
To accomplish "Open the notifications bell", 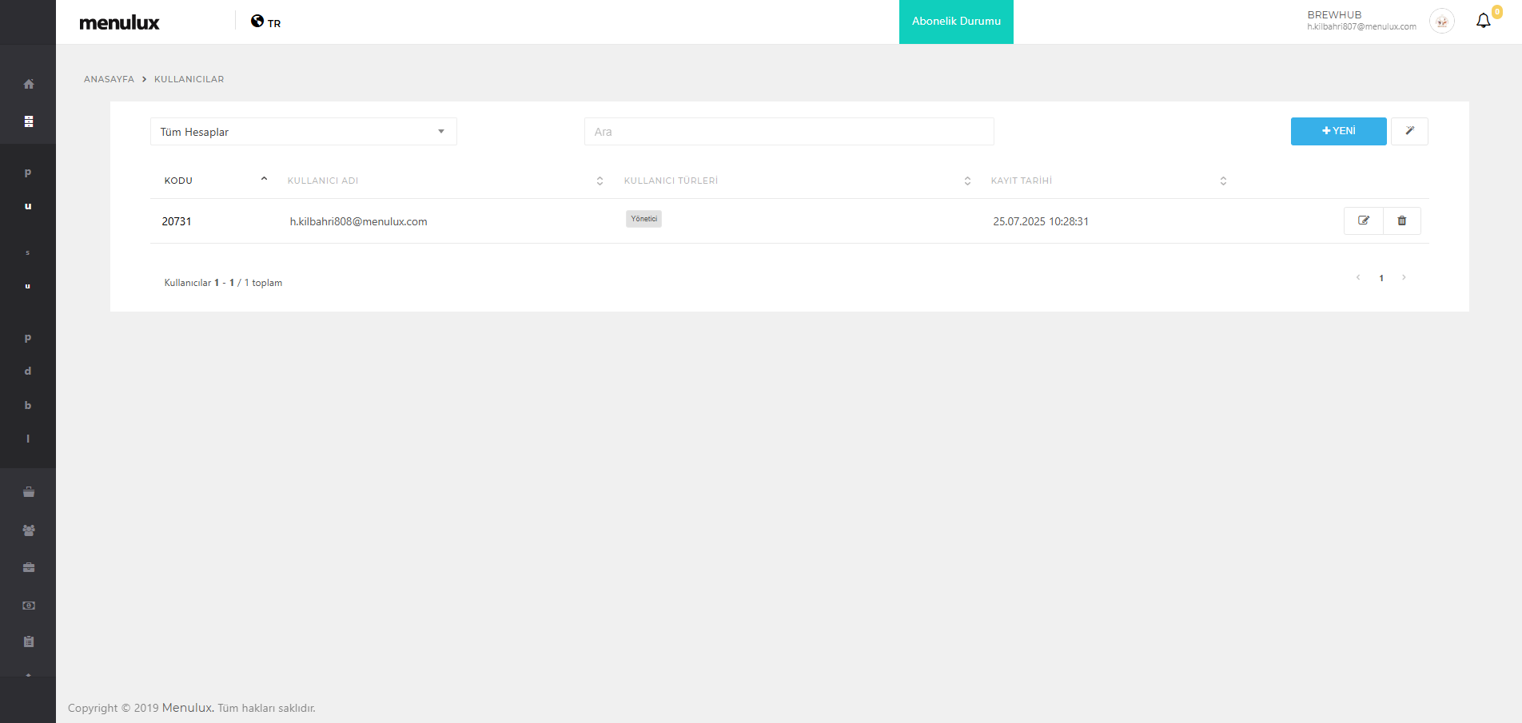I will click(1483, 22).
